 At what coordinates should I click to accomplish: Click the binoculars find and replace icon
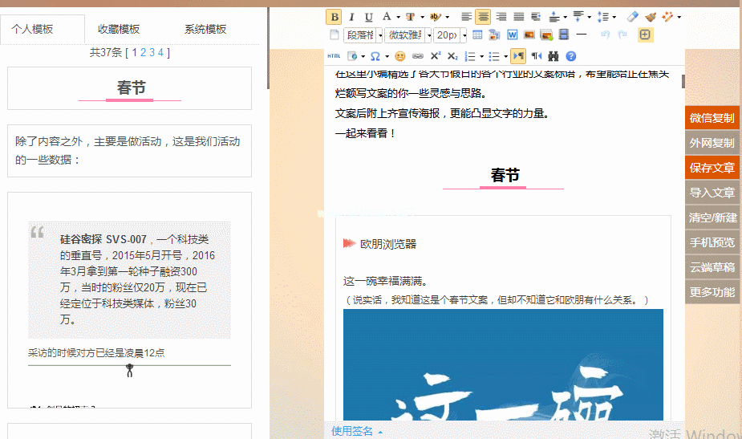click(x=553, y=56)
